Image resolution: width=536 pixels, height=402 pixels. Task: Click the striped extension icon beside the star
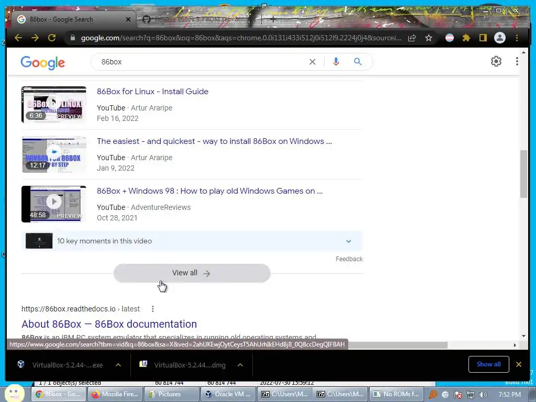[x=450, y=38]
